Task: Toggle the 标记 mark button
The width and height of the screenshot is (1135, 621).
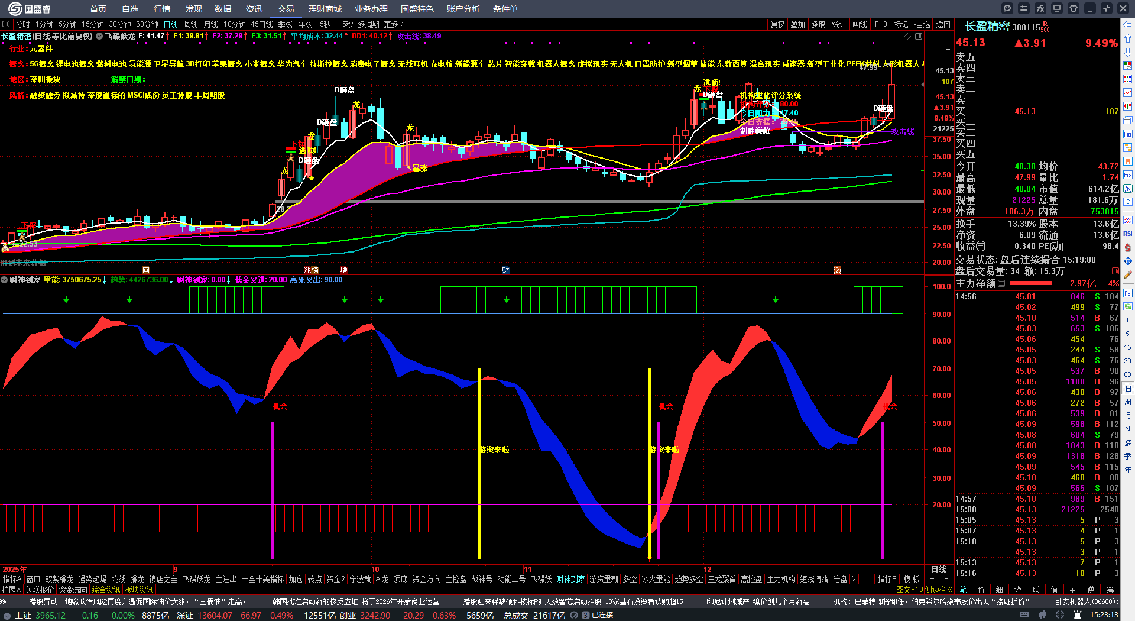Action: (x=901, y=24)
